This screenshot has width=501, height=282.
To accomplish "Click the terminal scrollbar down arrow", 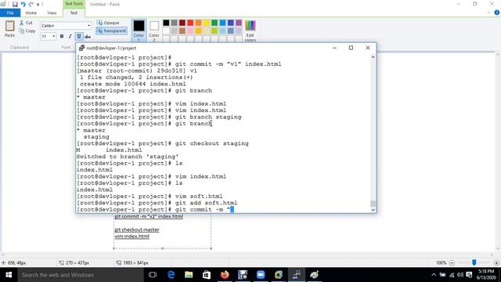I will point(373,210).
